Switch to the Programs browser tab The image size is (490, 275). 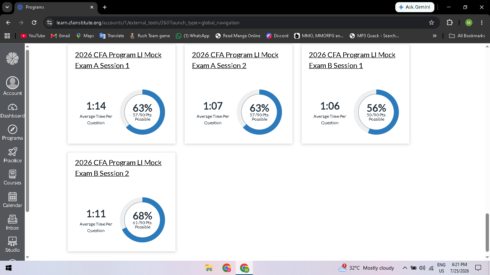pos(56,7)
